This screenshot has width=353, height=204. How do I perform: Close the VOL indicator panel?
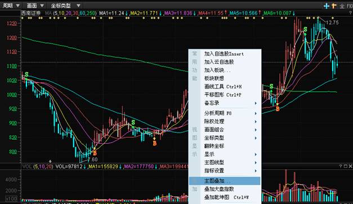(x=350, y=166)
